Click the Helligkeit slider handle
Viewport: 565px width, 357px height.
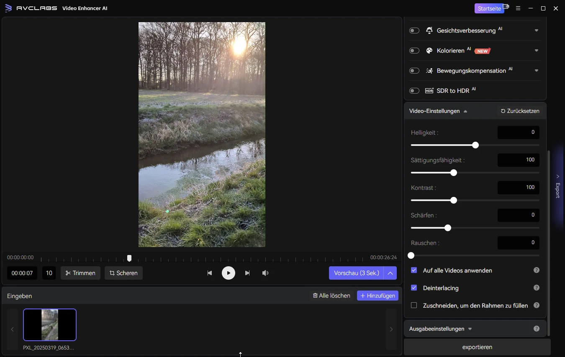pyautogui.click(x=475, y=145)
